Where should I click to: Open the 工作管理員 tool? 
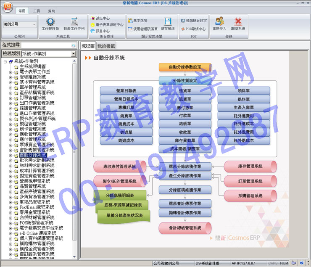[x=50, y=24]
